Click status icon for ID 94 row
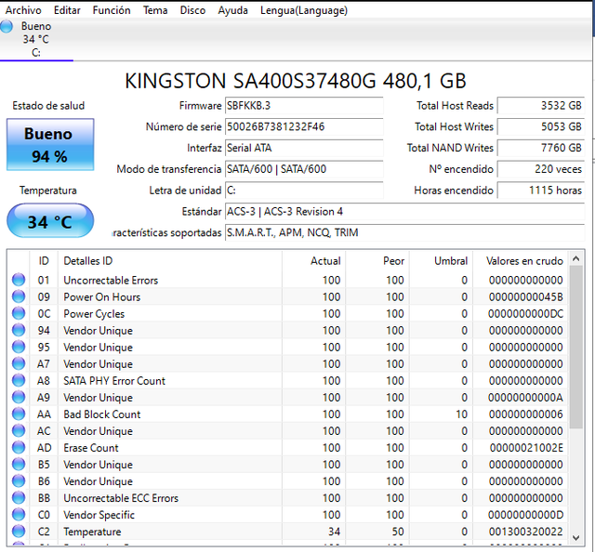The width and height of the screenshot is (595, 552). 19,330
